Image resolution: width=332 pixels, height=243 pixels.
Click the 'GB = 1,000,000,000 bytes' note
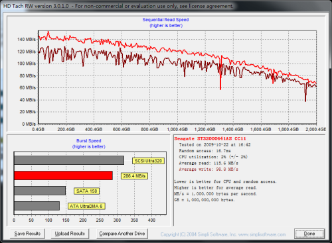point(205,200)
